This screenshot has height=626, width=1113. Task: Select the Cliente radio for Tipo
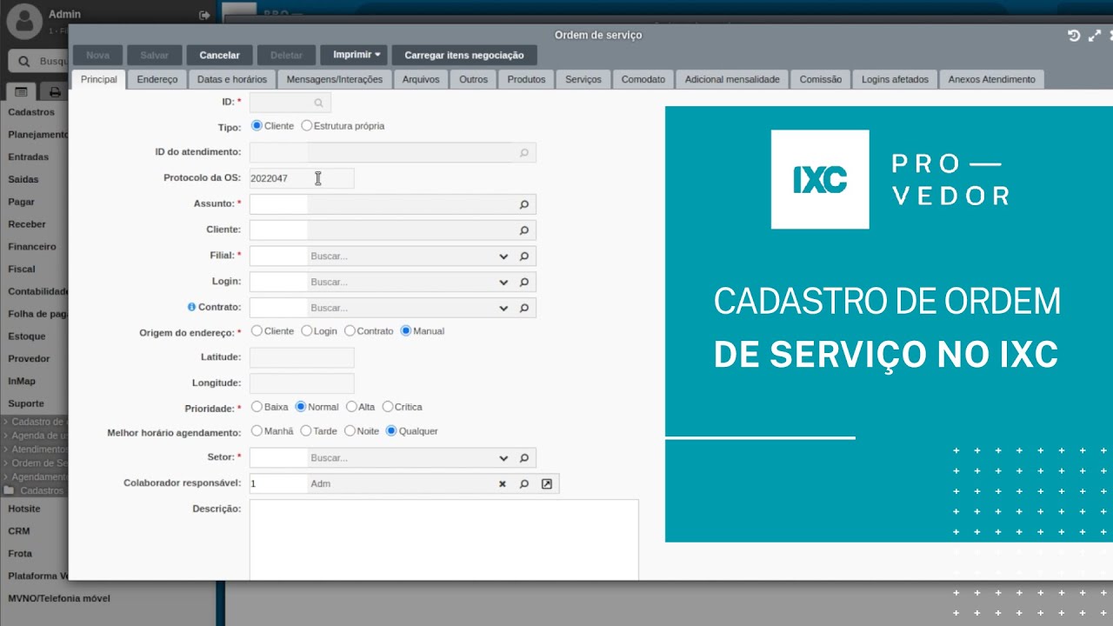[257, 125]
